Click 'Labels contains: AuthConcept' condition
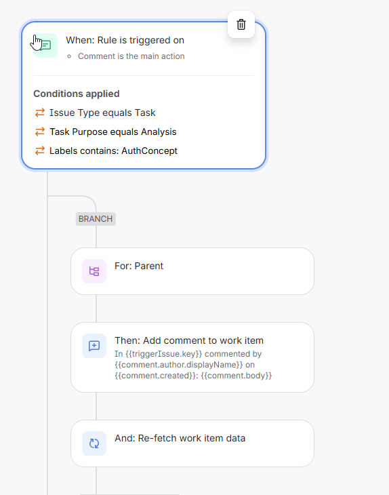Viewport: 389px width, 495px height. pos(114,151)
